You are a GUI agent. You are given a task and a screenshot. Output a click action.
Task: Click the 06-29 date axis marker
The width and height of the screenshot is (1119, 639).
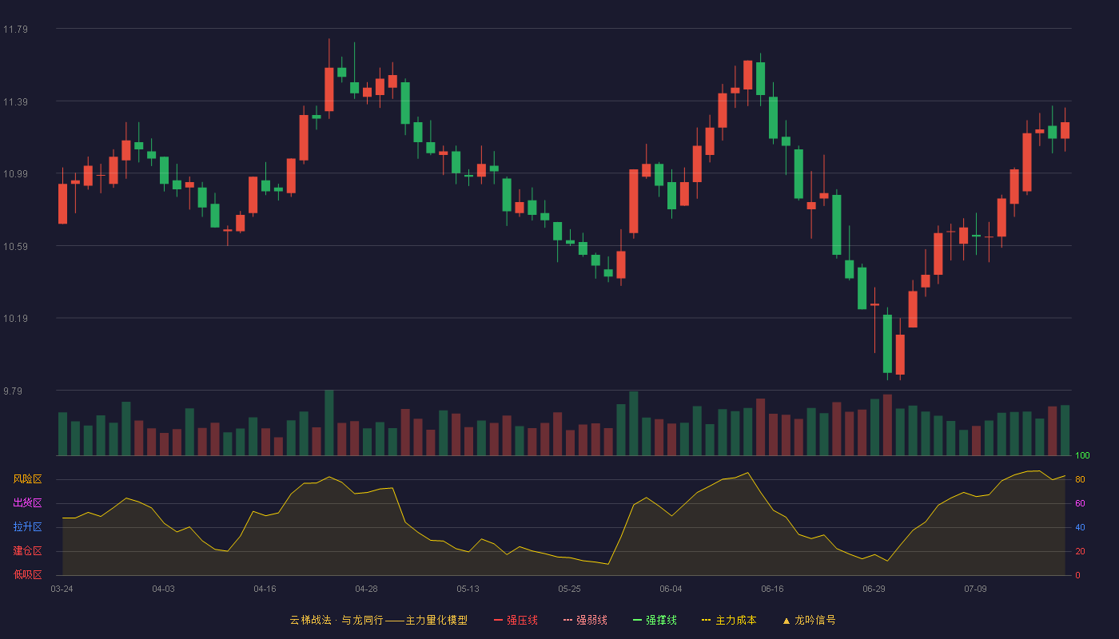pyautogui.click(x=874, y=589)
